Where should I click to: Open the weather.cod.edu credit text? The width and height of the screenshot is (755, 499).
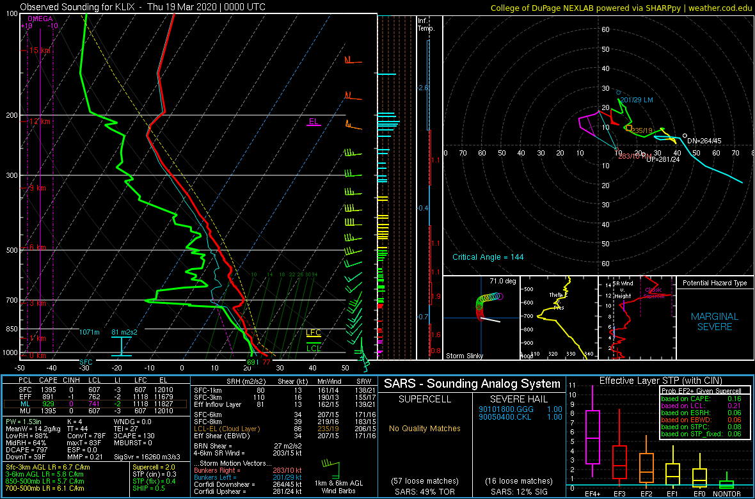[x=719, y=8]
